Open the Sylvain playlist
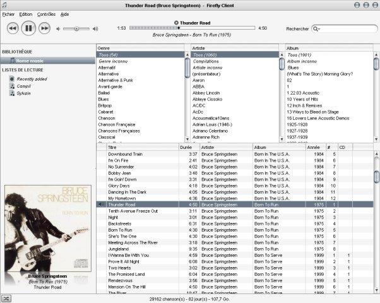 (23, 93)
